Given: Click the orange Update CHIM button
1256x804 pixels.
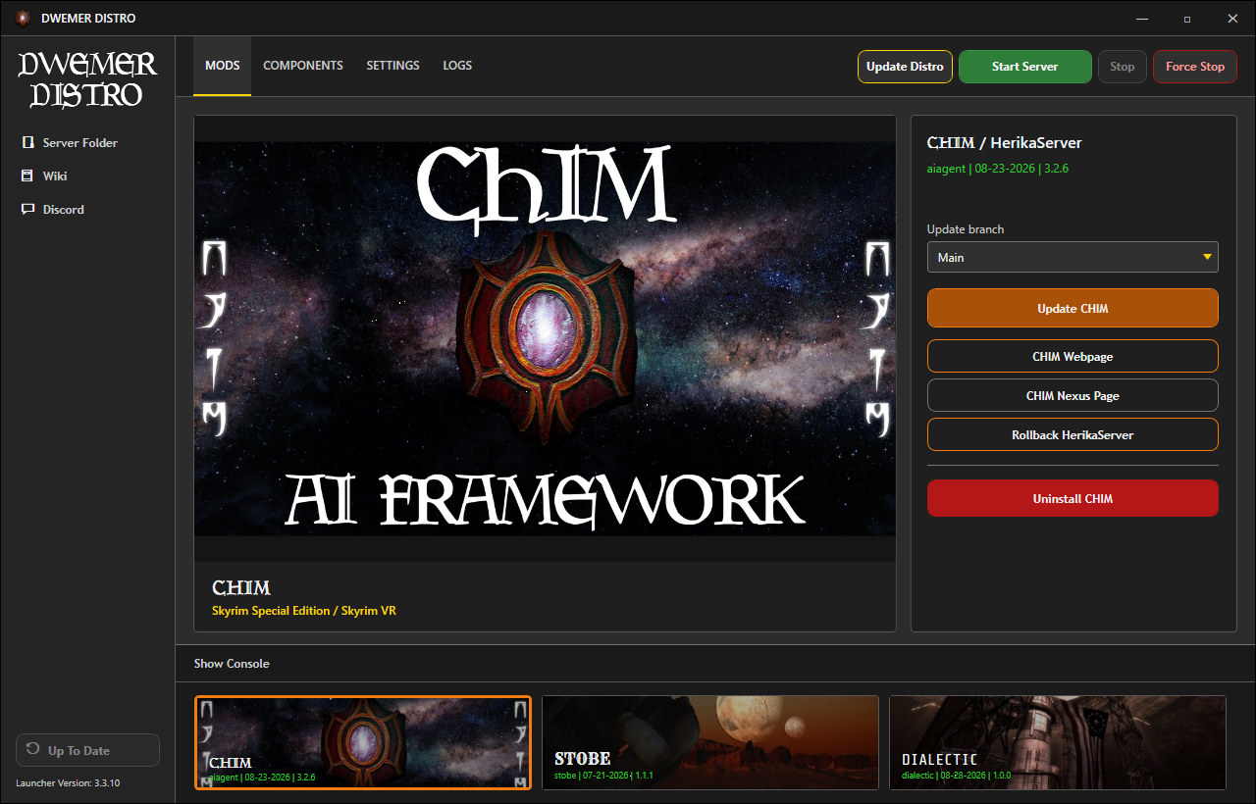Looking at the screenshot, I should tap(1073, 308).
